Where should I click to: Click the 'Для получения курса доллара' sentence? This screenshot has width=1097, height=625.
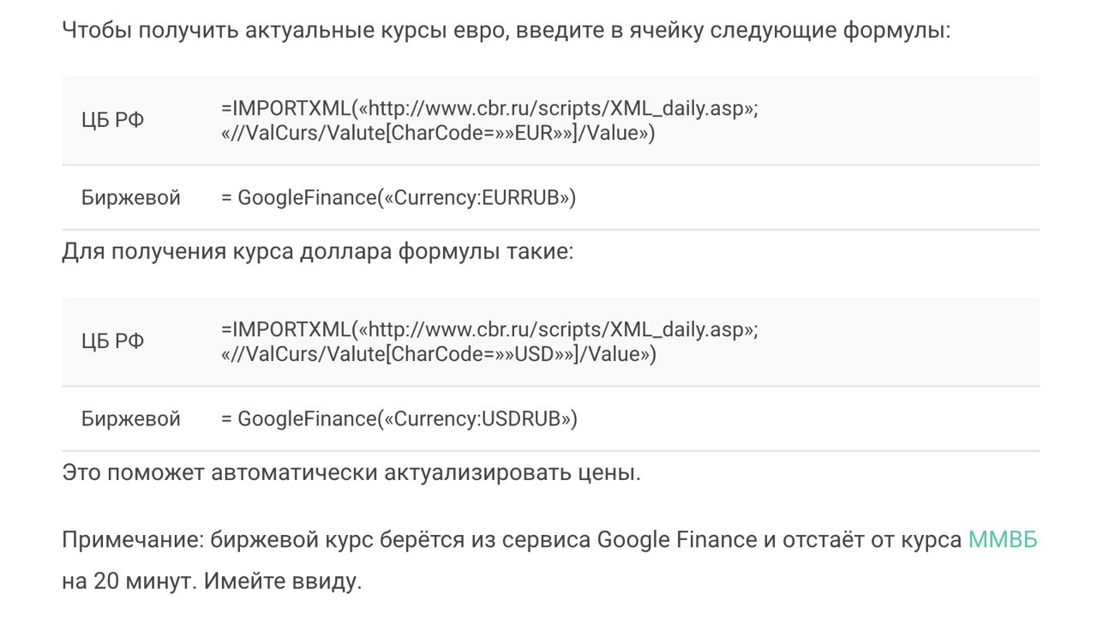click(317, 254)
